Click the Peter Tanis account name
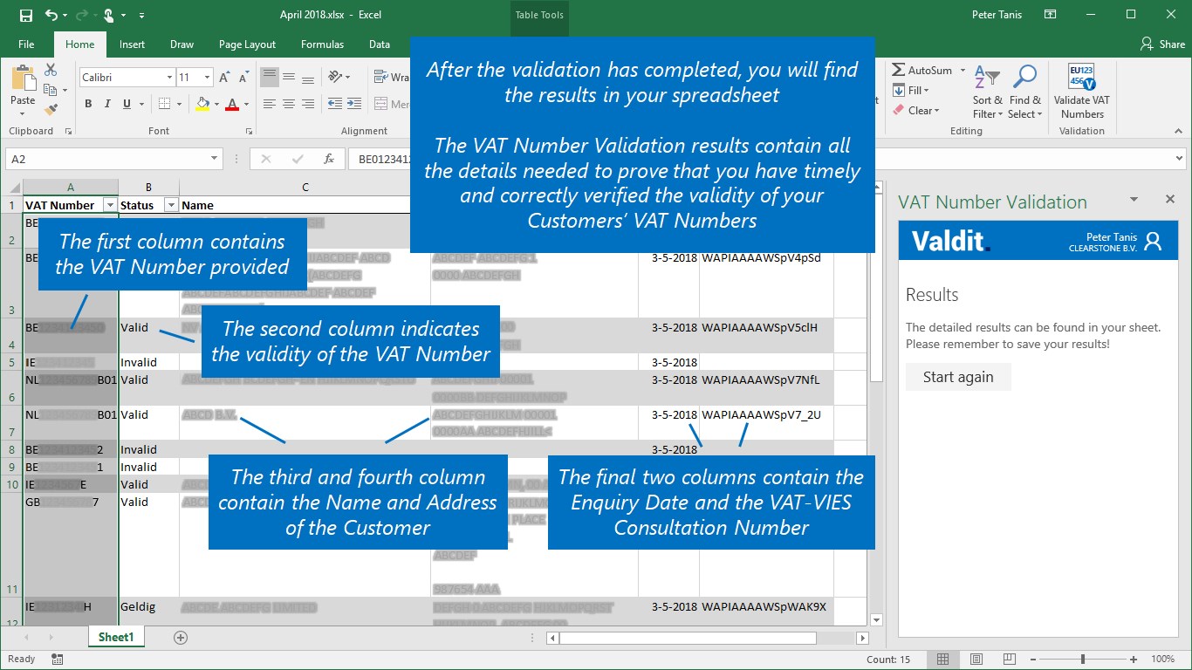This screenshot has height=670, width=1192. (997, 15)
